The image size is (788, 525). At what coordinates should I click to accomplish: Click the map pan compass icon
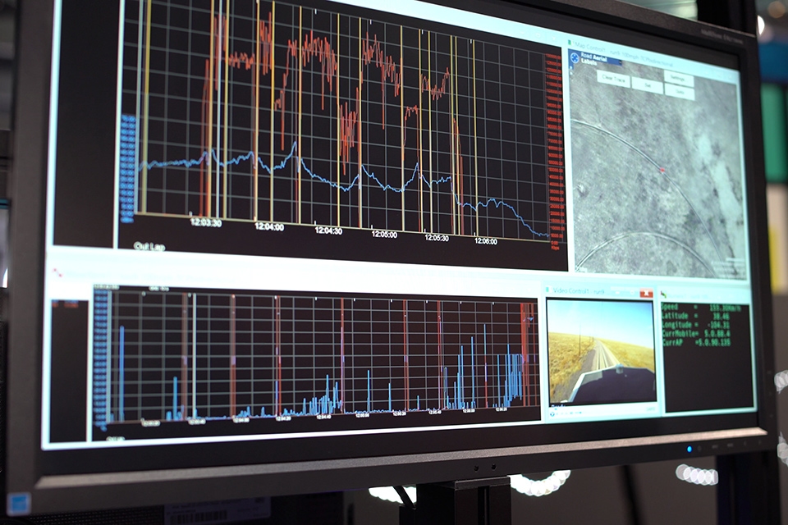coord(575,57)
